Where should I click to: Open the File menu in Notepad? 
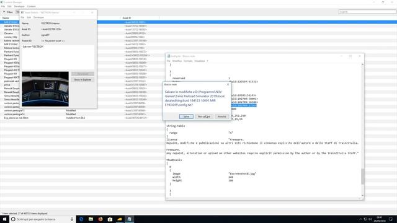(168, 61)
